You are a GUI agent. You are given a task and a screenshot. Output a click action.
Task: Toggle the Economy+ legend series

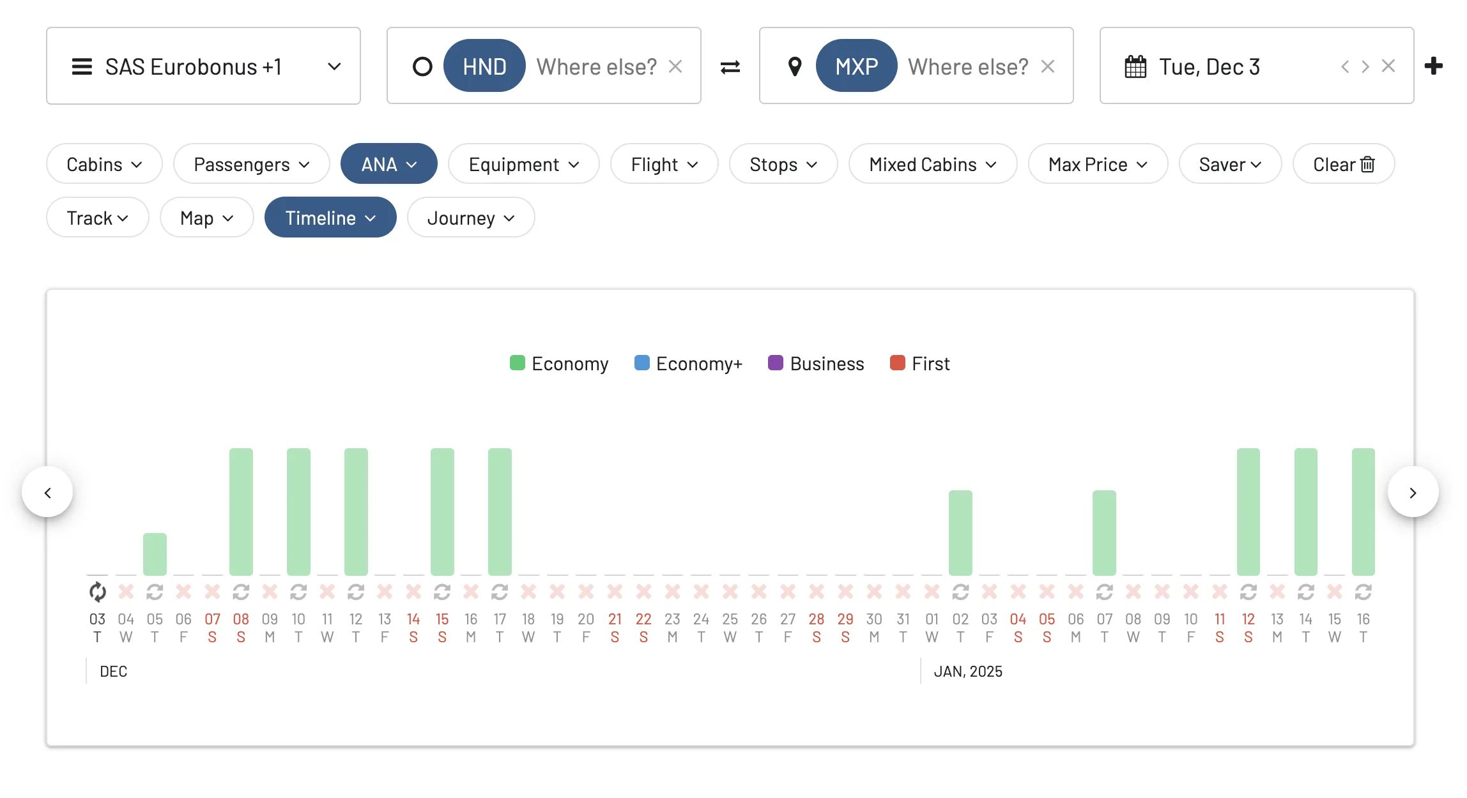click(688, 363)
